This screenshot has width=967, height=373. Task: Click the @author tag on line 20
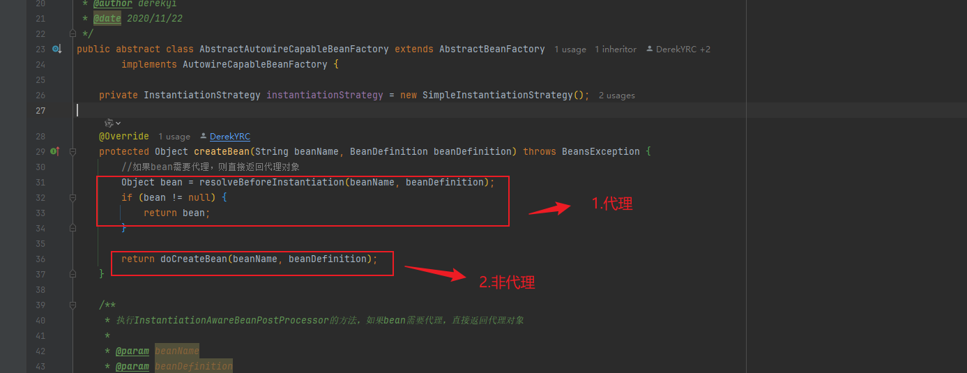tap(113, 3)
